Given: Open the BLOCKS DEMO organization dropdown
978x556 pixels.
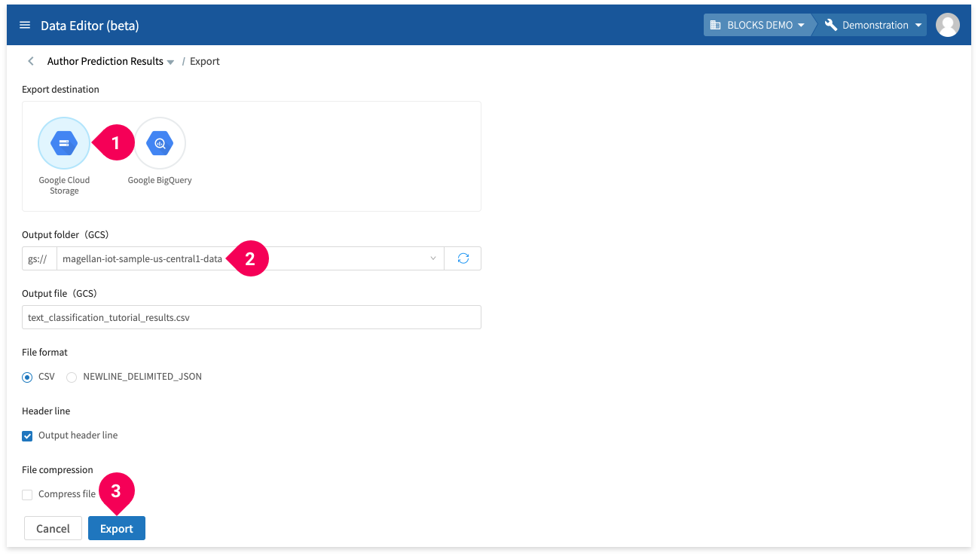Looking at the screenshot, I should 757,25.
